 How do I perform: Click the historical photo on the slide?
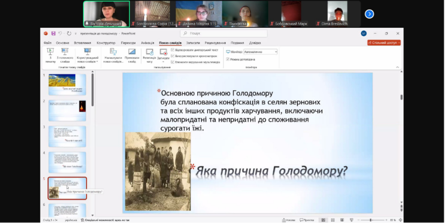click(x=158, y=171)
